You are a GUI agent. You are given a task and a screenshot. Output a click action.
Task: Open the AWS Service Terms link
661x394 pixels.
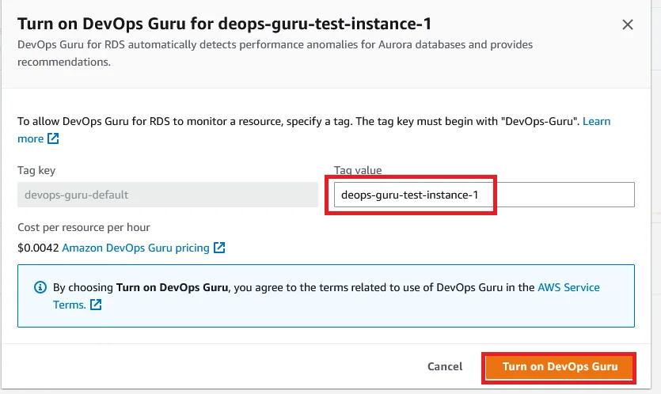click(x=568, y=287)
